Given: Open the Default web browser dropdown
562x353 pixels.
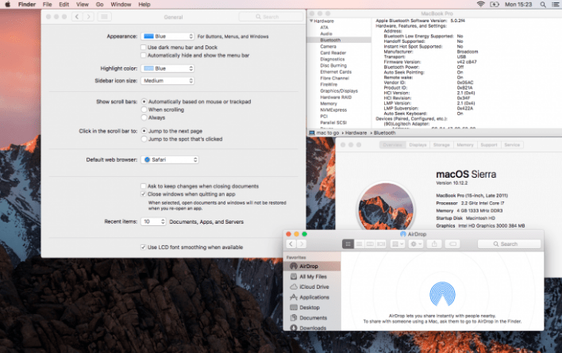Looking at the screenshot, I should click(x=170, y=159).
